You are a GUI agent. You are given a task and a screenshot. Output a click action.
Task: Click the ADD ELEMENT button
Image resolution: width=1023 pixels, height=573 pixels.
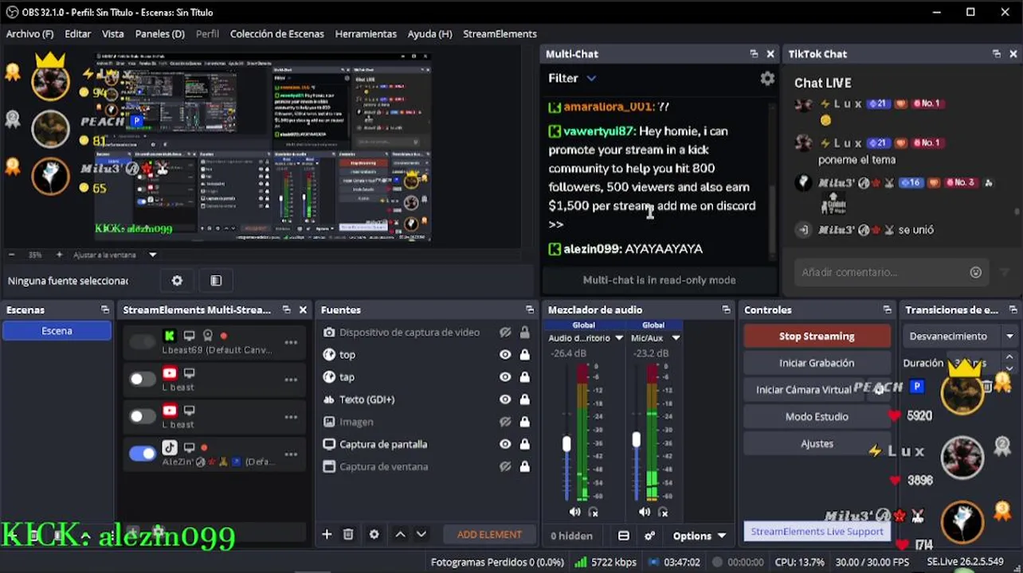coord(489,534)
